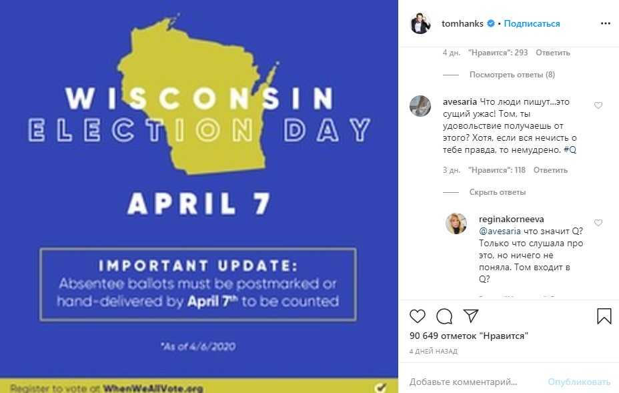
Task: View the 90 649 likes list
Action: pos(468,336)
